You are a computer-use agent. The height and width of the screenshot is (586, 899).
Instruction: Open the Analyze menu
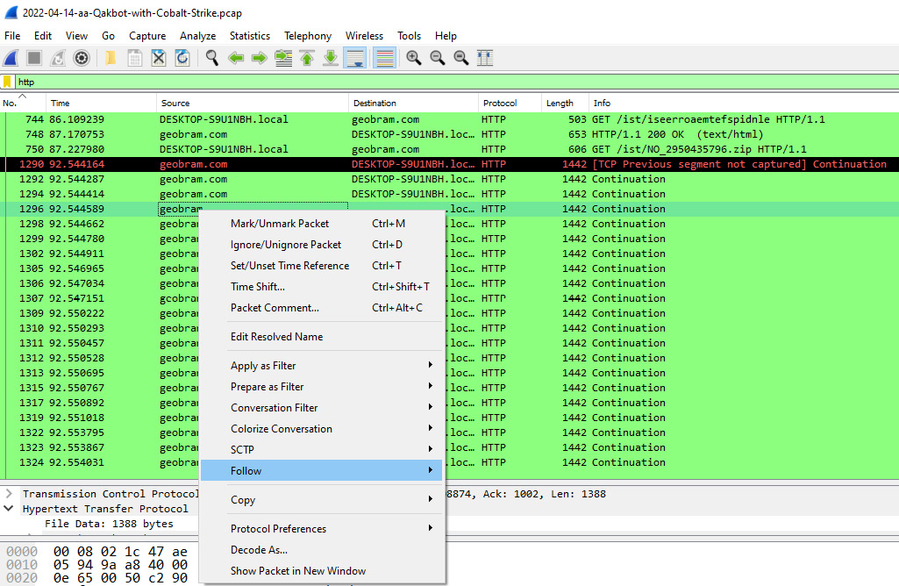[x=198, y=36]
